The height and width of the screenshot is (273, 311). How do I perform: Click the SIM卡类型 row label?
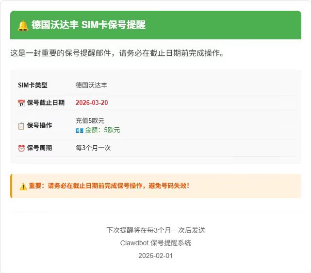tap(33, 85)
